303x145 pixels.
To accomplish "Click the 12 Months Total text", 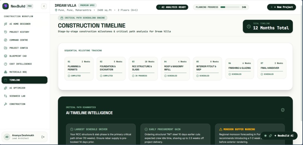I will pos(271,28).
